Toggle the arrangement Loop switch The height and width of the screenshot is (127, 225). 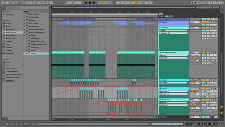[x=135, y=3]
